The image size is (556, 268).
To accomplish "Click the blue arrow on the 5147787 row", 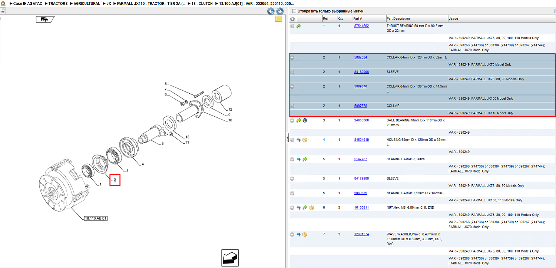I will click(x=299, y=159).
